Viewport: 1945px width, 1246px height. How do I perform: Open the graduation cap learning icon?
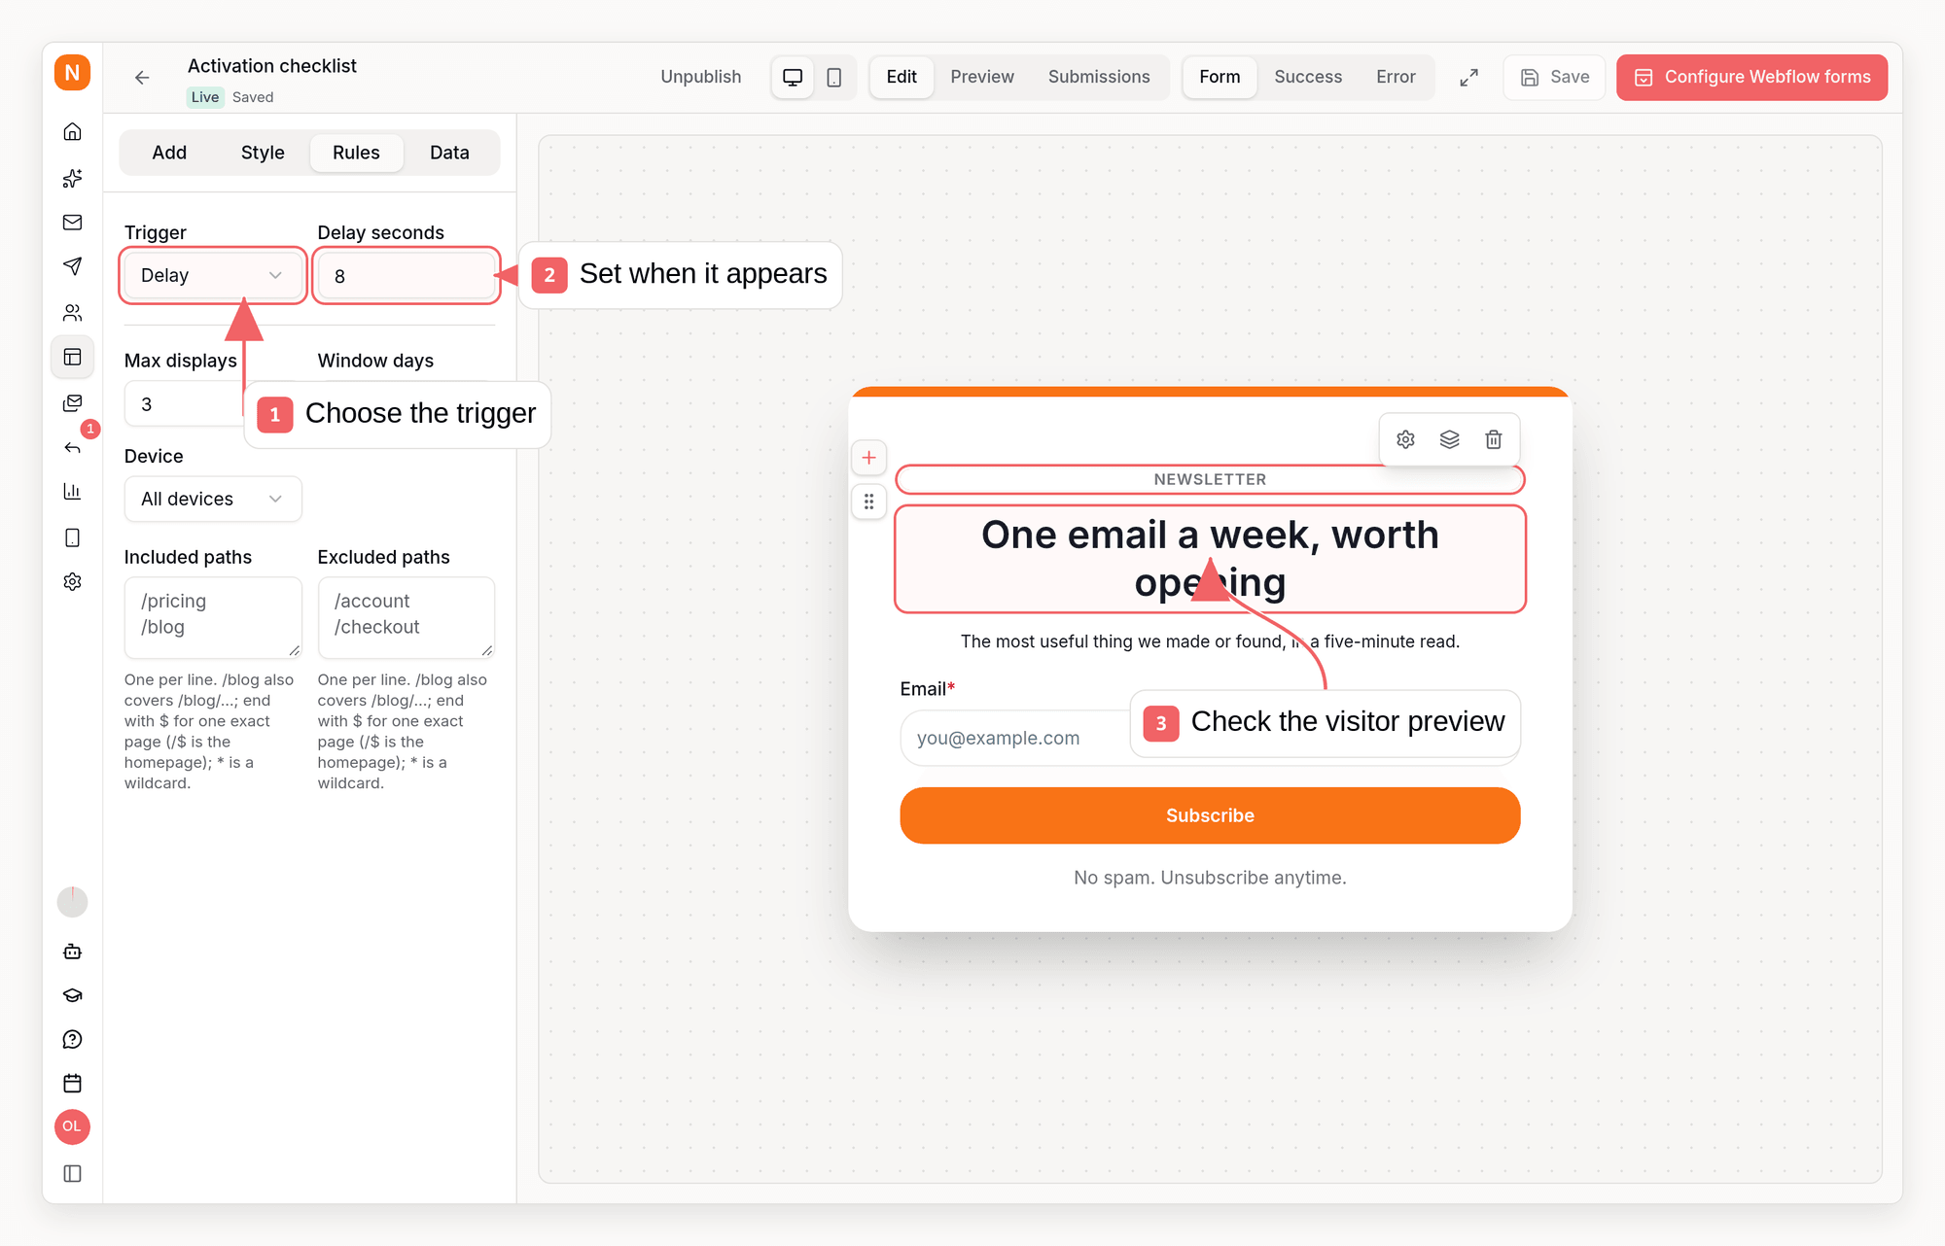point(72,995)
